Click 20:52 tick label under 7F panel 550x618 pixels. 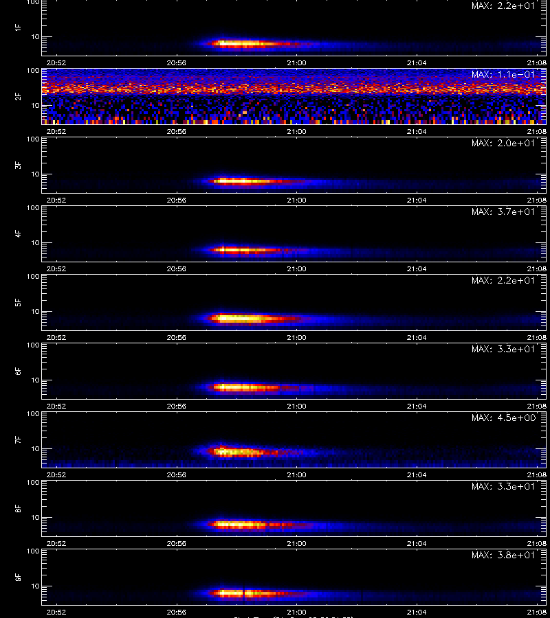[x=56, y=475]
